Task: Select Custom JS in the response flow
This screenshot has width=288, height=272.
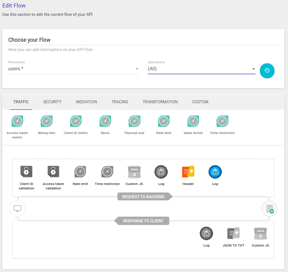Action: [x=260, y=233]
